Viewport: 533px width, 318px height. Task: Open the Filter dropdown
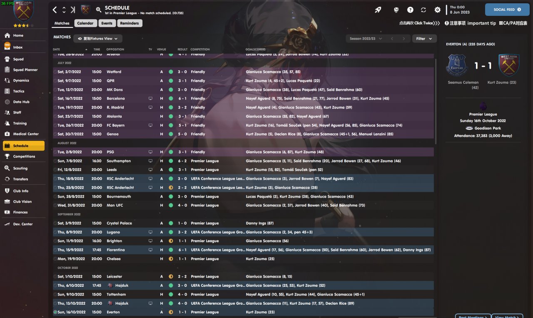click(x=424, y=39)
